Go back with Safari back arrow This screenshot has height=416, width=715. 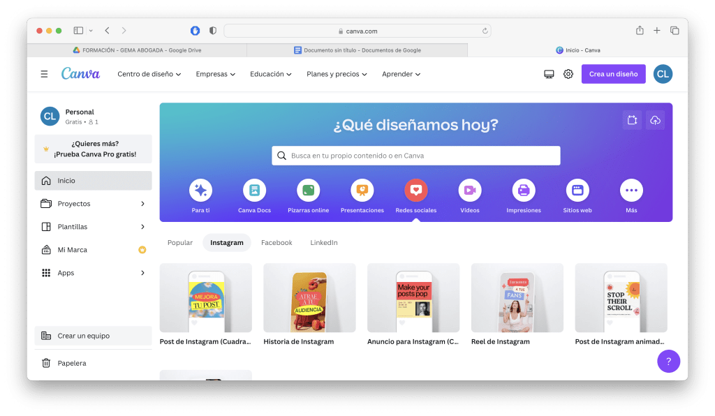point(107,31)
